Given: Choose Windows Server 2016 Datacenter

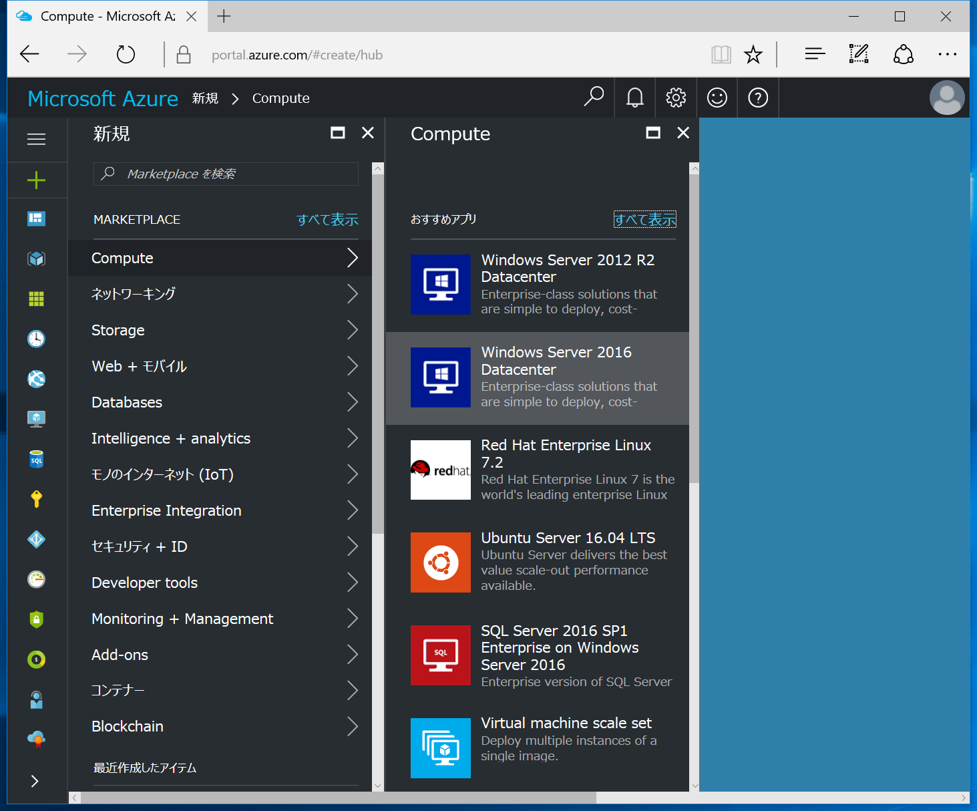Looking at the screenshot, I should coord(538,378).
